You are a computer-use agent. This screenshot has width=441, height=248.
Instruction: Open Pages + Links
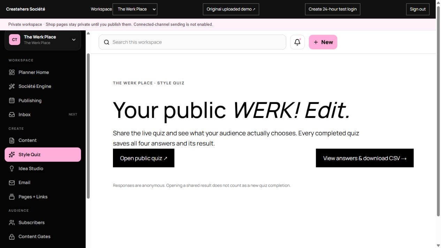click(x=43, y=197)
